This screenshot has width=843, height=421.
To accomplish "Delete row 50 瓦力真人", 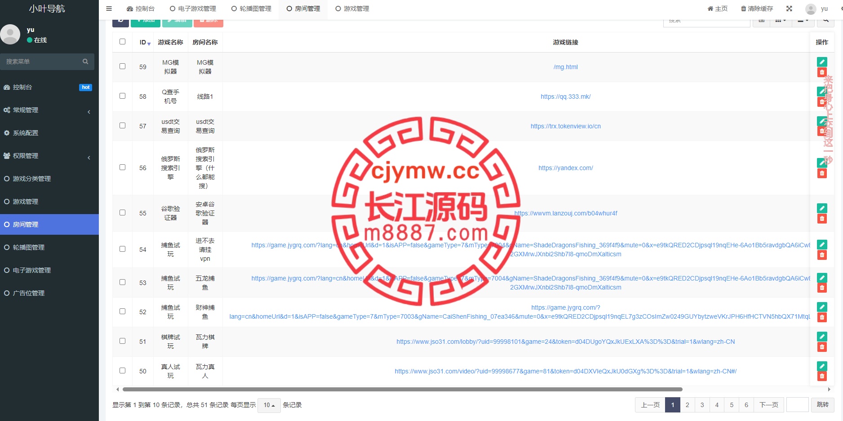I will pos(822,377).
